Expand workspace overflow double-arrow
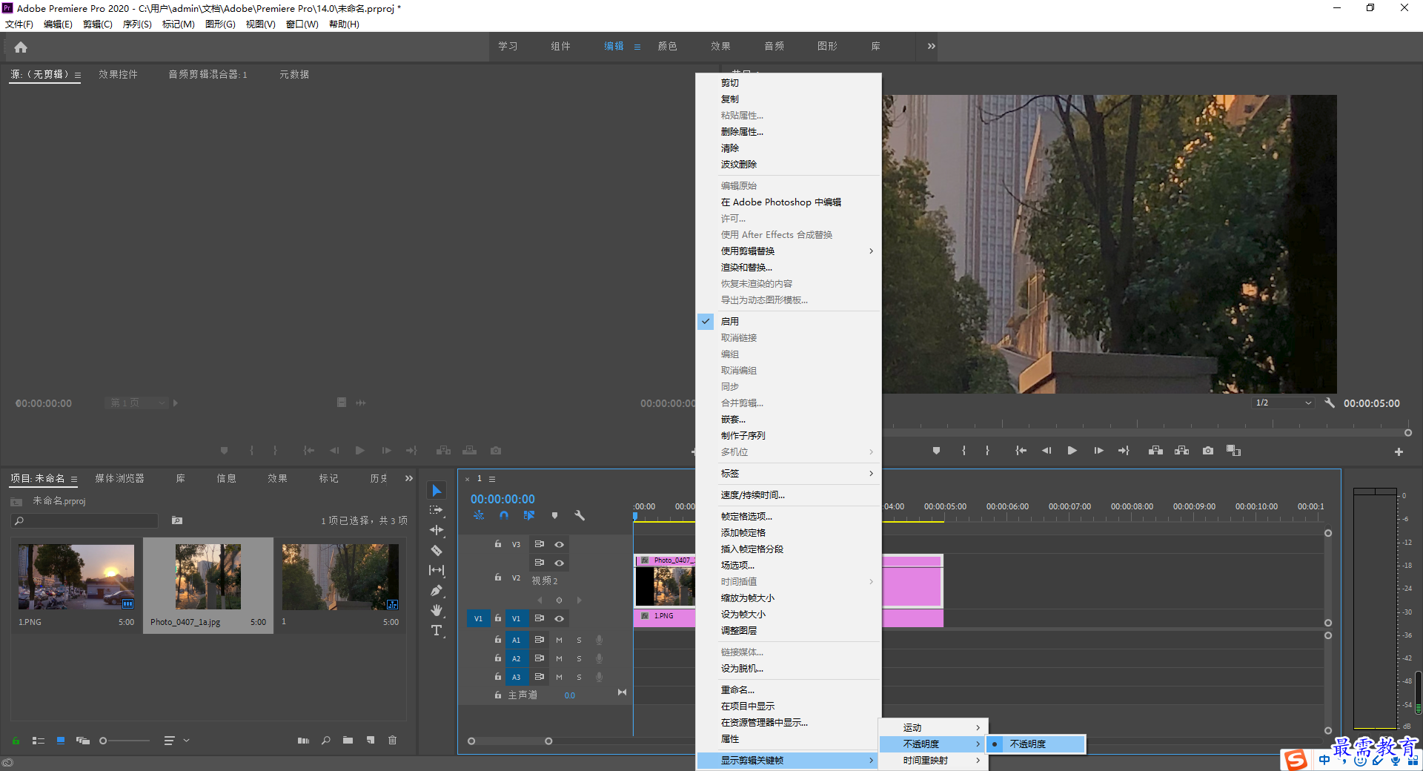Screen dimensions: 1423x771 pos(931,46)
